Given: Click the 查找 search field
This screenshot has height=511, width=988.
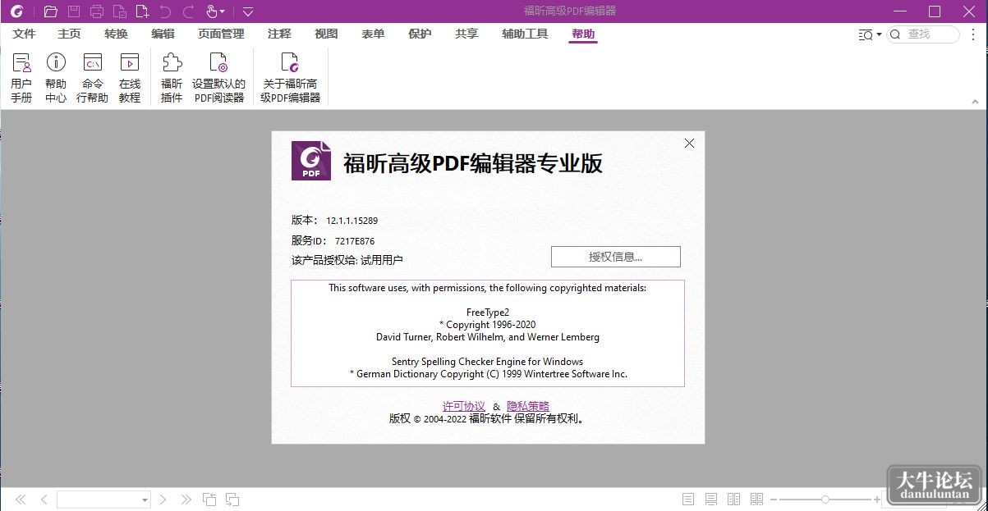Looking at the screenshot, I should coord(923,34).
